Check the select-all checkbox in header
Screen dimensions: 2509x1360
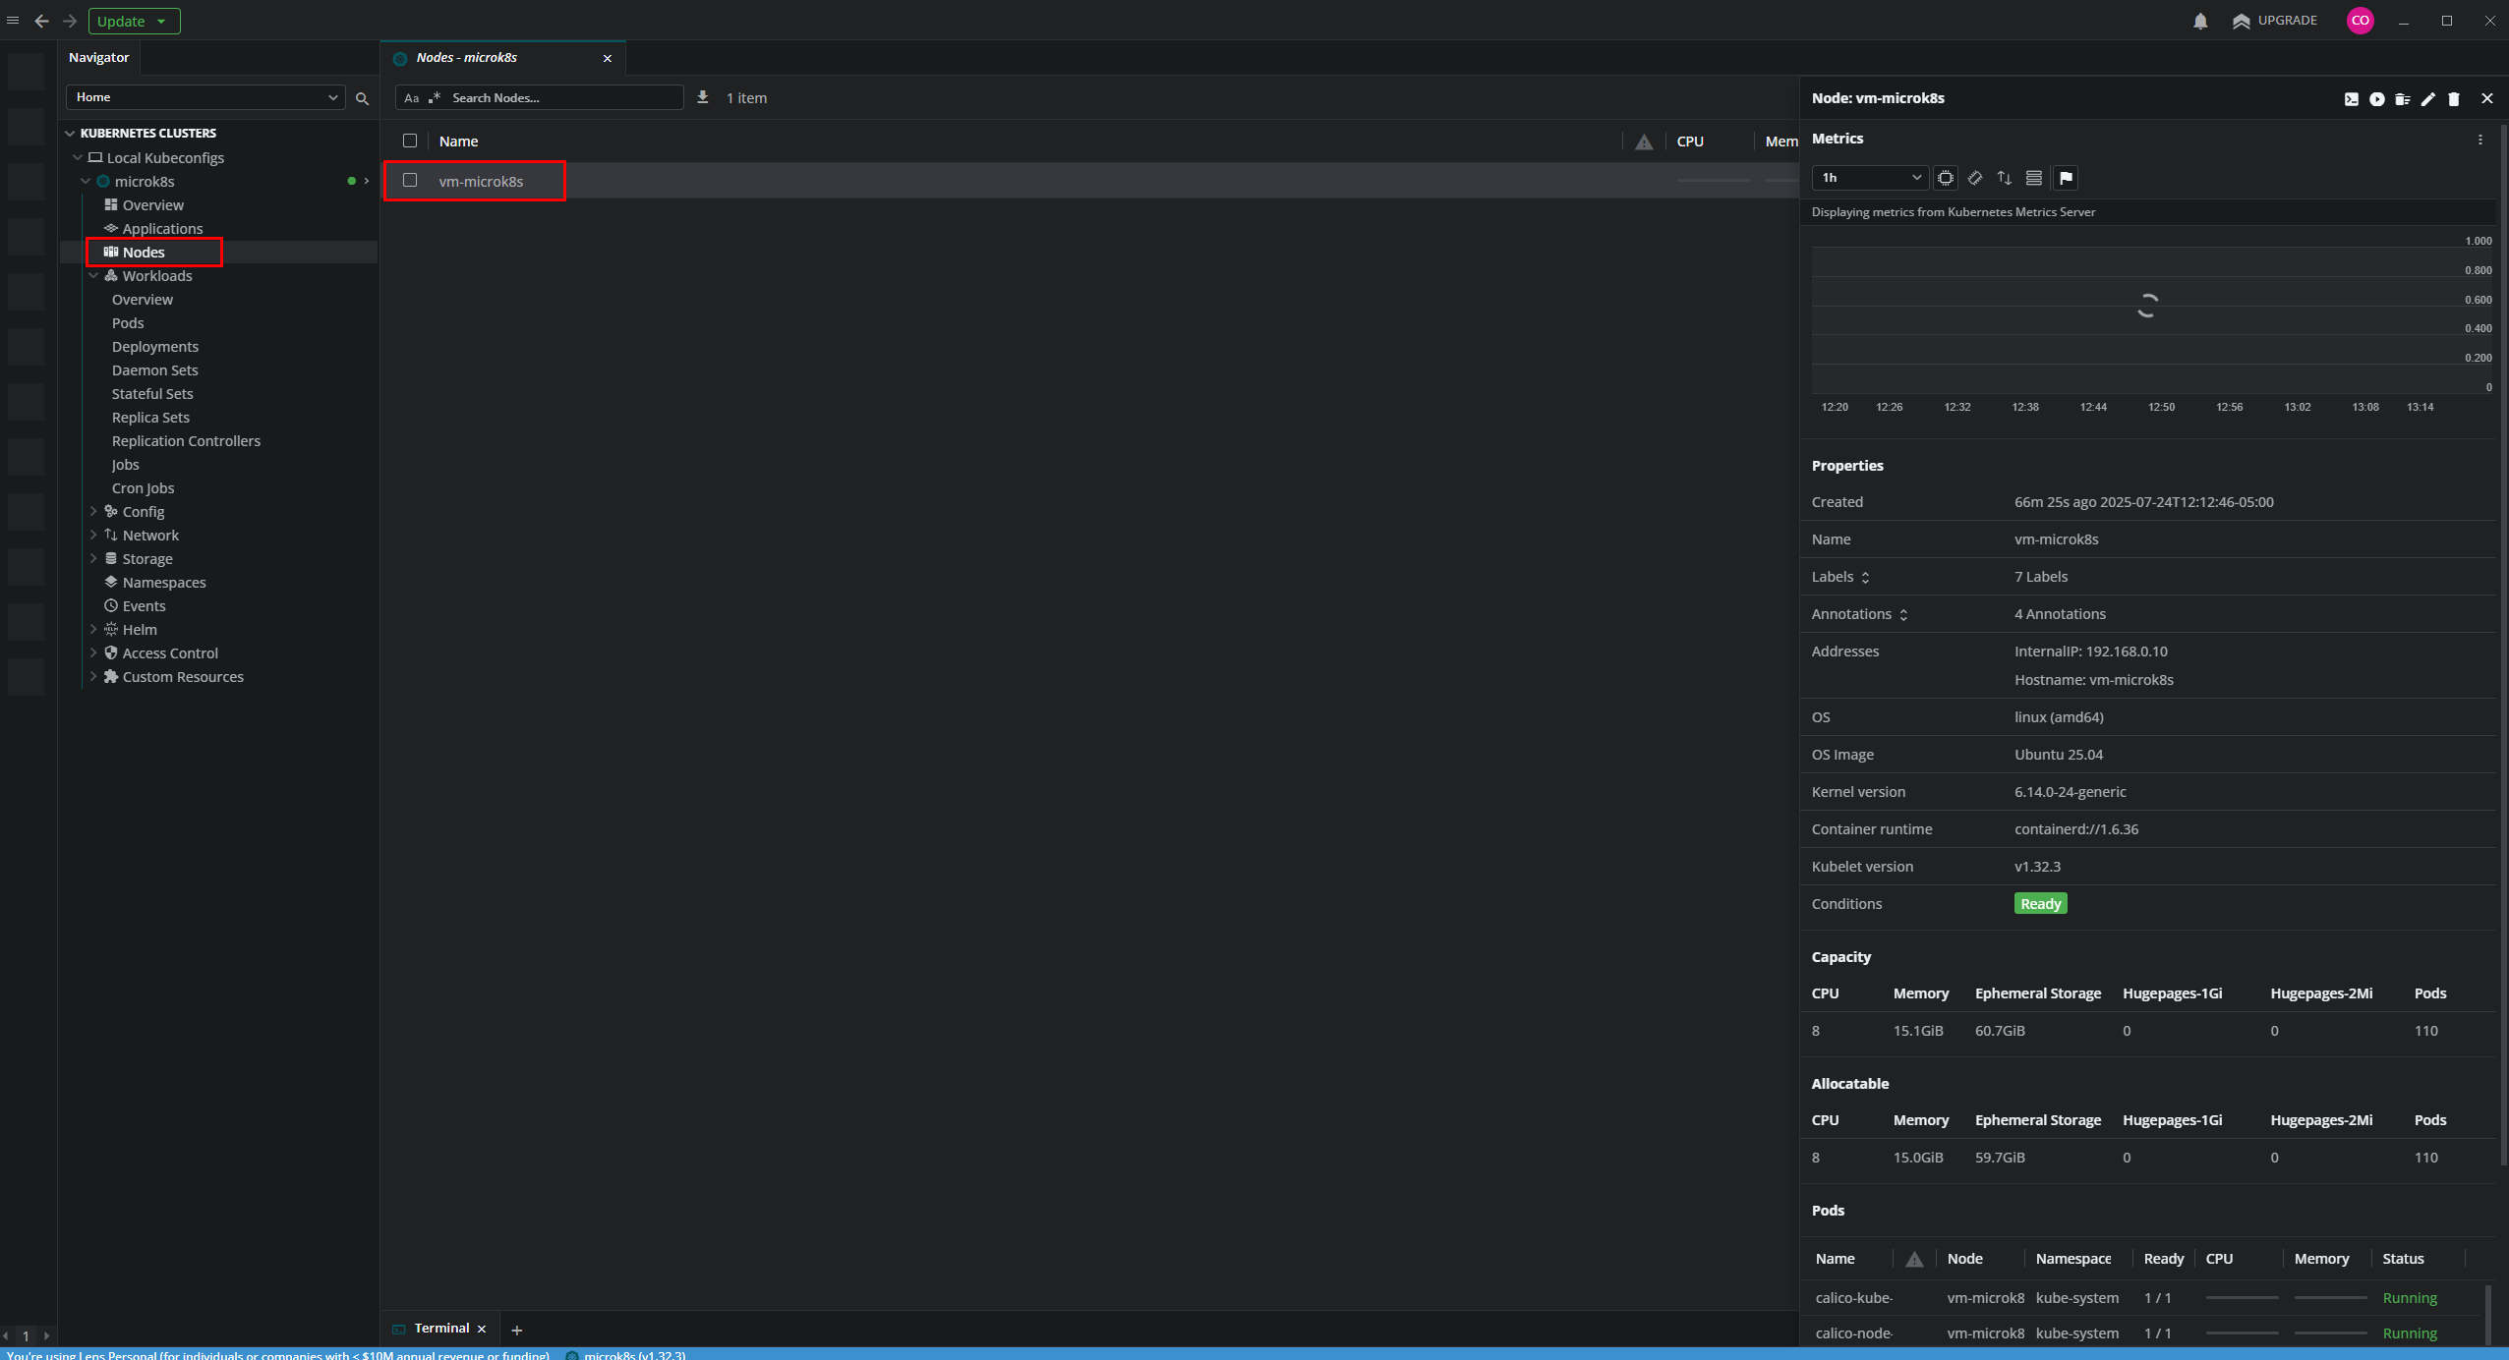tap(410, 141)
